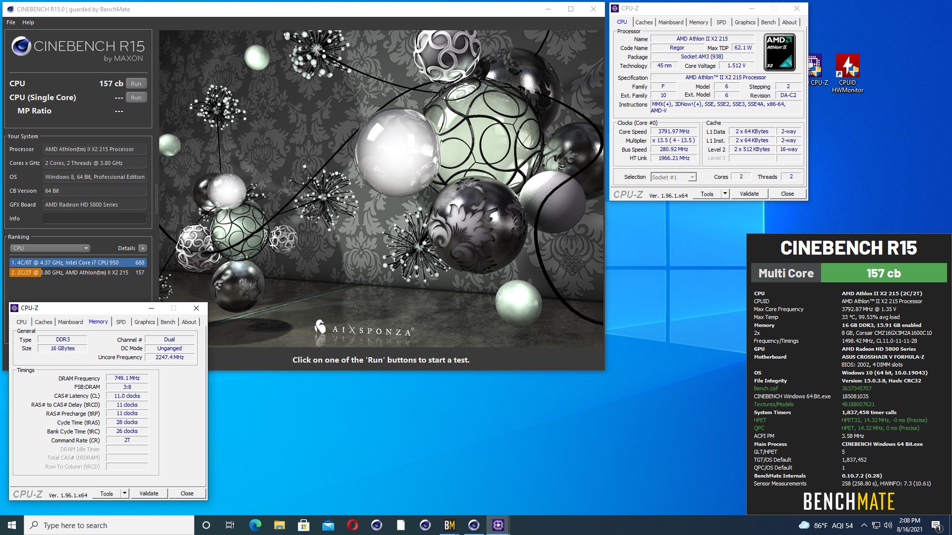Open Bench tab in top CPU-Z window
This screenshot has width=952, height=535.
[768, 22]
